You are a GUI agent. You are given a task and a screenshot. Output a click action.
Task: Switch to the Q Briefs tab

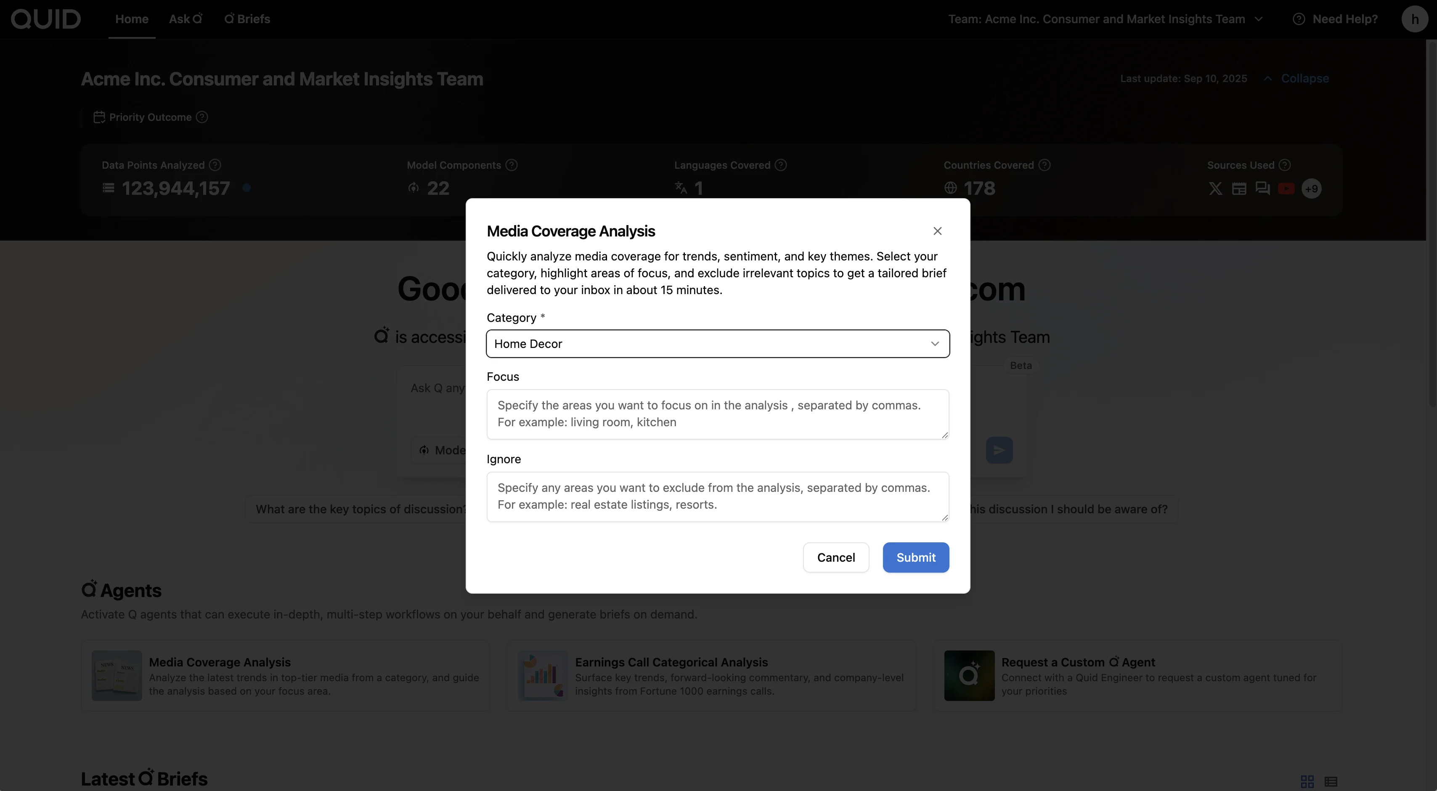click(x=247, y=19)
